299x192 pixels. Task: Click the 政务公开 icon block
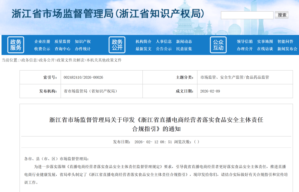click(x=117, y=45)
